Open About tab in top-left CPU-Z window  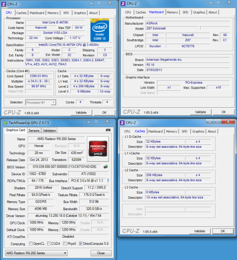(93, 13)
